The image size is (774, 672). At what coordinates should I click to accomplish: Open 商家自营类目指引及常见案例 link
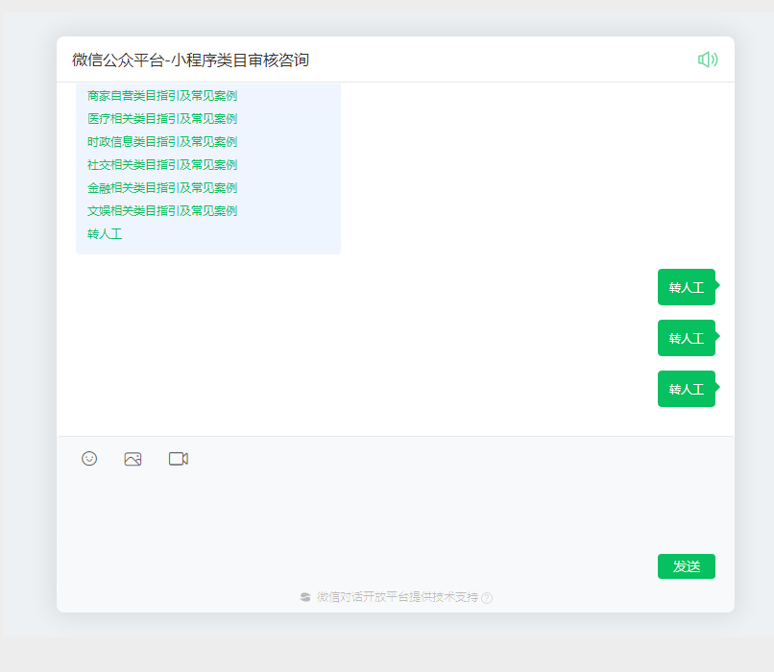coord(162,96)
